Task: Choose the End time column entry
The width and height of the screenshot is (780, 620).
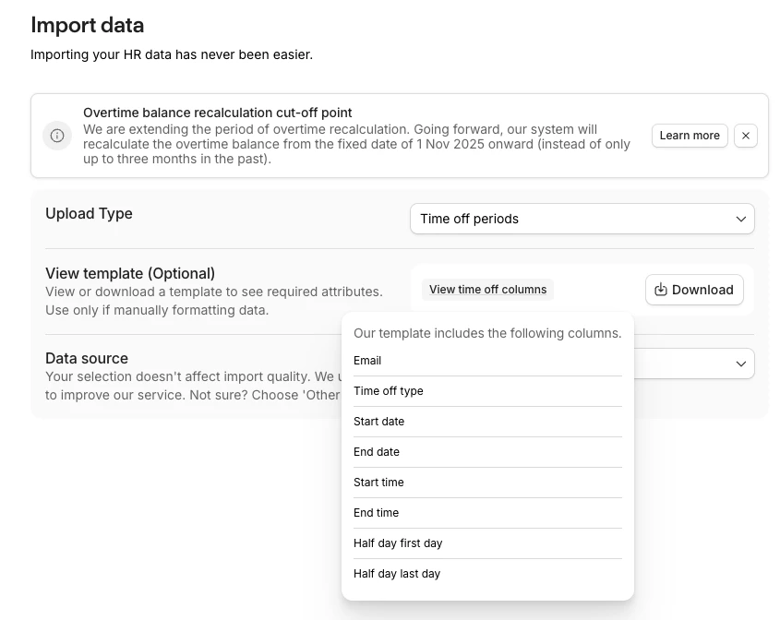Action: point(377,513)
